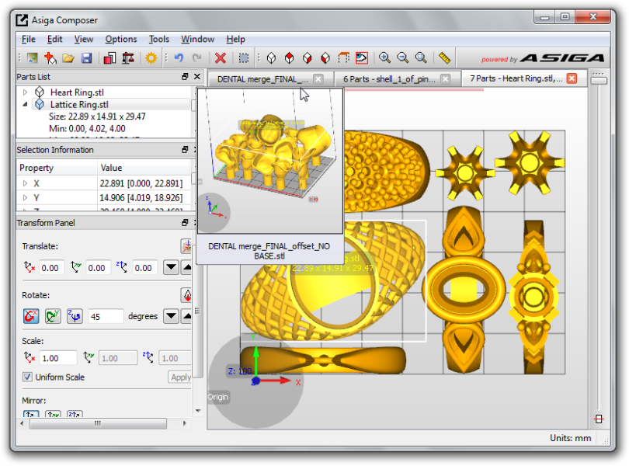Viewport: 629px width, 466px height.
Task: Switch to the DENTAL merge_FINAL tab
Action: click(x=262, y=79)
